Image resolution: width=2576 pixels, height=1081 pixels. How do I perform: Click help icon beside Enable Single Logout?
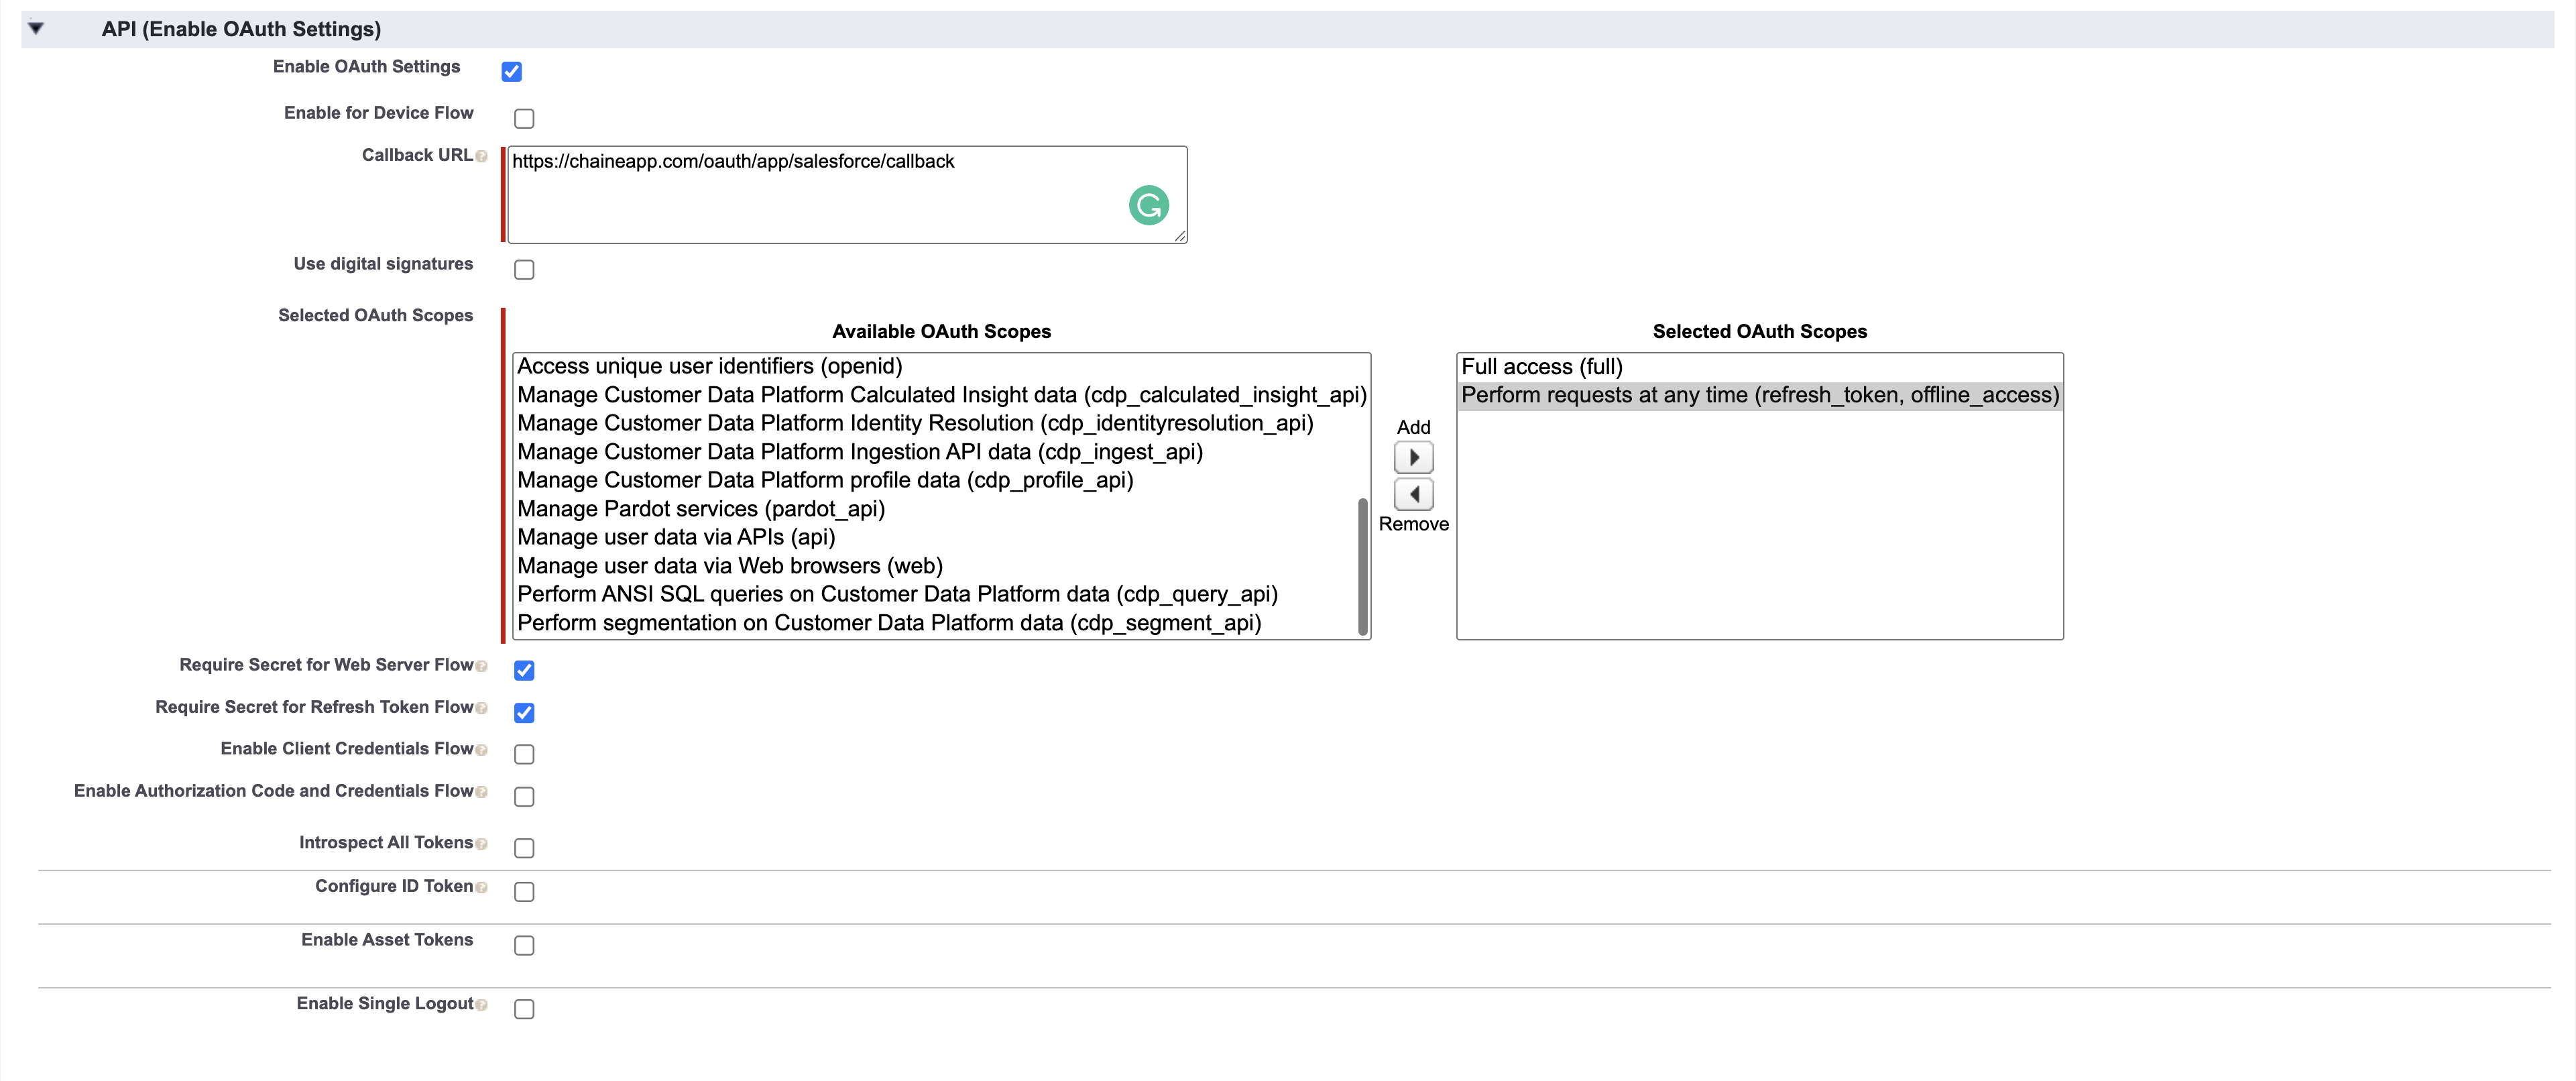pos(482,1005)
